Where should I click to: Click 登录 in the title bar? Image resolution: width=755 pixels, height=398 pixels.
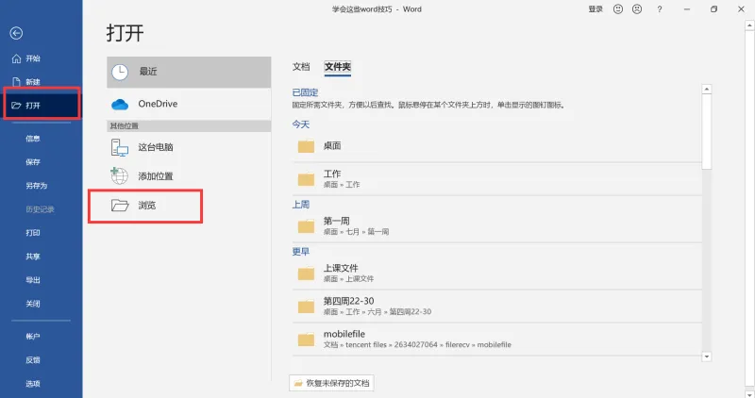point(596,9)
